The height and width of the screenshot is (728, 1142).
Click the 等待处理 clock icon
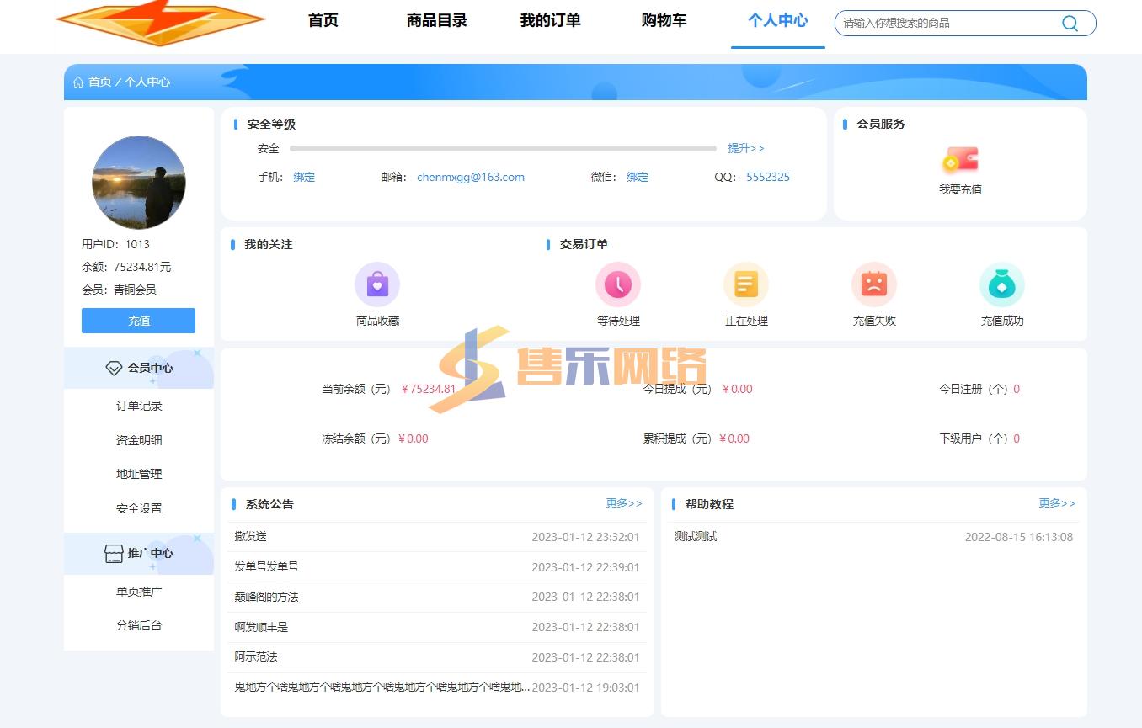click(x=618, y=284)
